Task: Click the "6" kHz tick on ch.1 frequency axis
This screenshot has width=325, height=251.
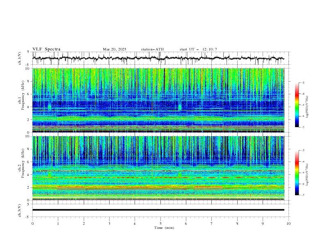Action: point(29,94)
